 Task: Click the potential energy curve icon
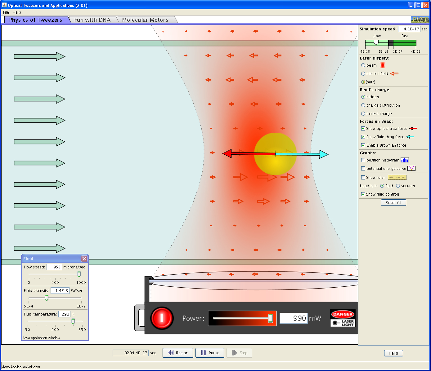tap(411, 168)
